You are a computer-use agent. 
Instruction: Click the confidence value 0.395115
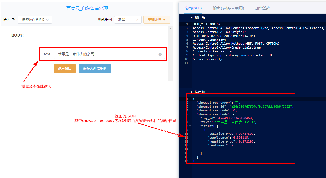pyautogui.click(x=240, y=138)
